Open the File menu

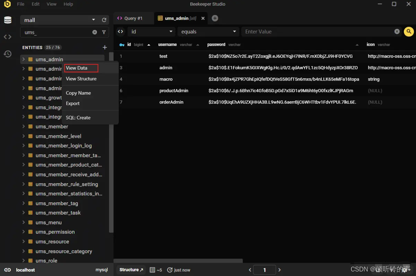tap(21, 4)
